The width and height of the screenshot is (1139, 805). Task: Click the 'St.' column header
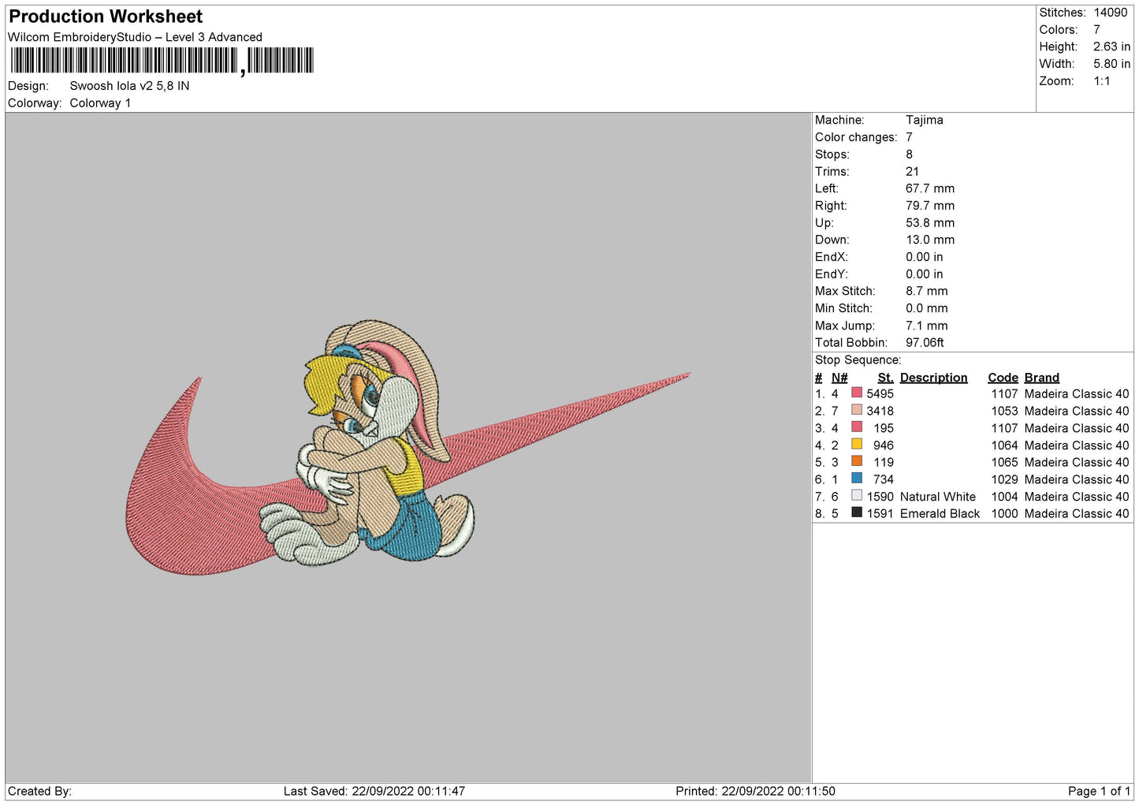(885, 378)
